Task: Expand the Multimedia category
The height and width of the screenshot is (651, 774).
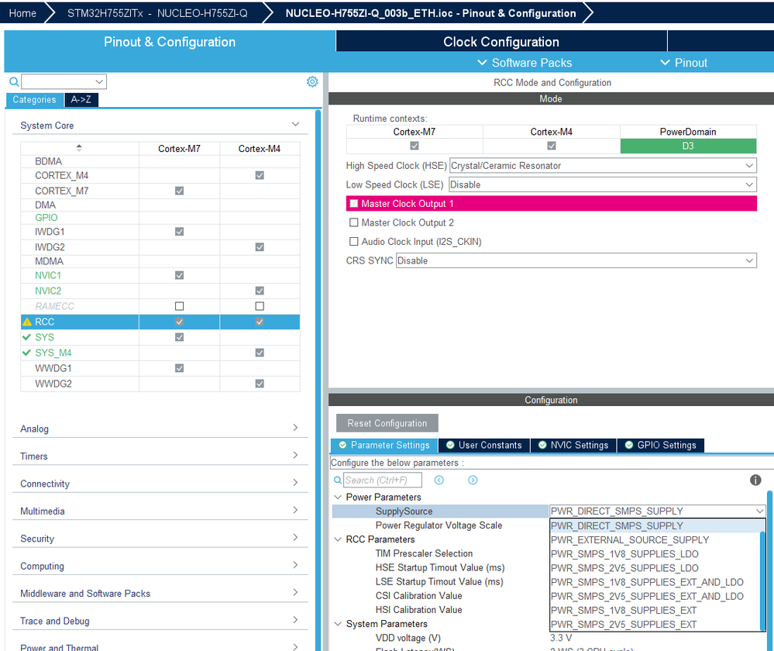Action: [x=295, y=510]
